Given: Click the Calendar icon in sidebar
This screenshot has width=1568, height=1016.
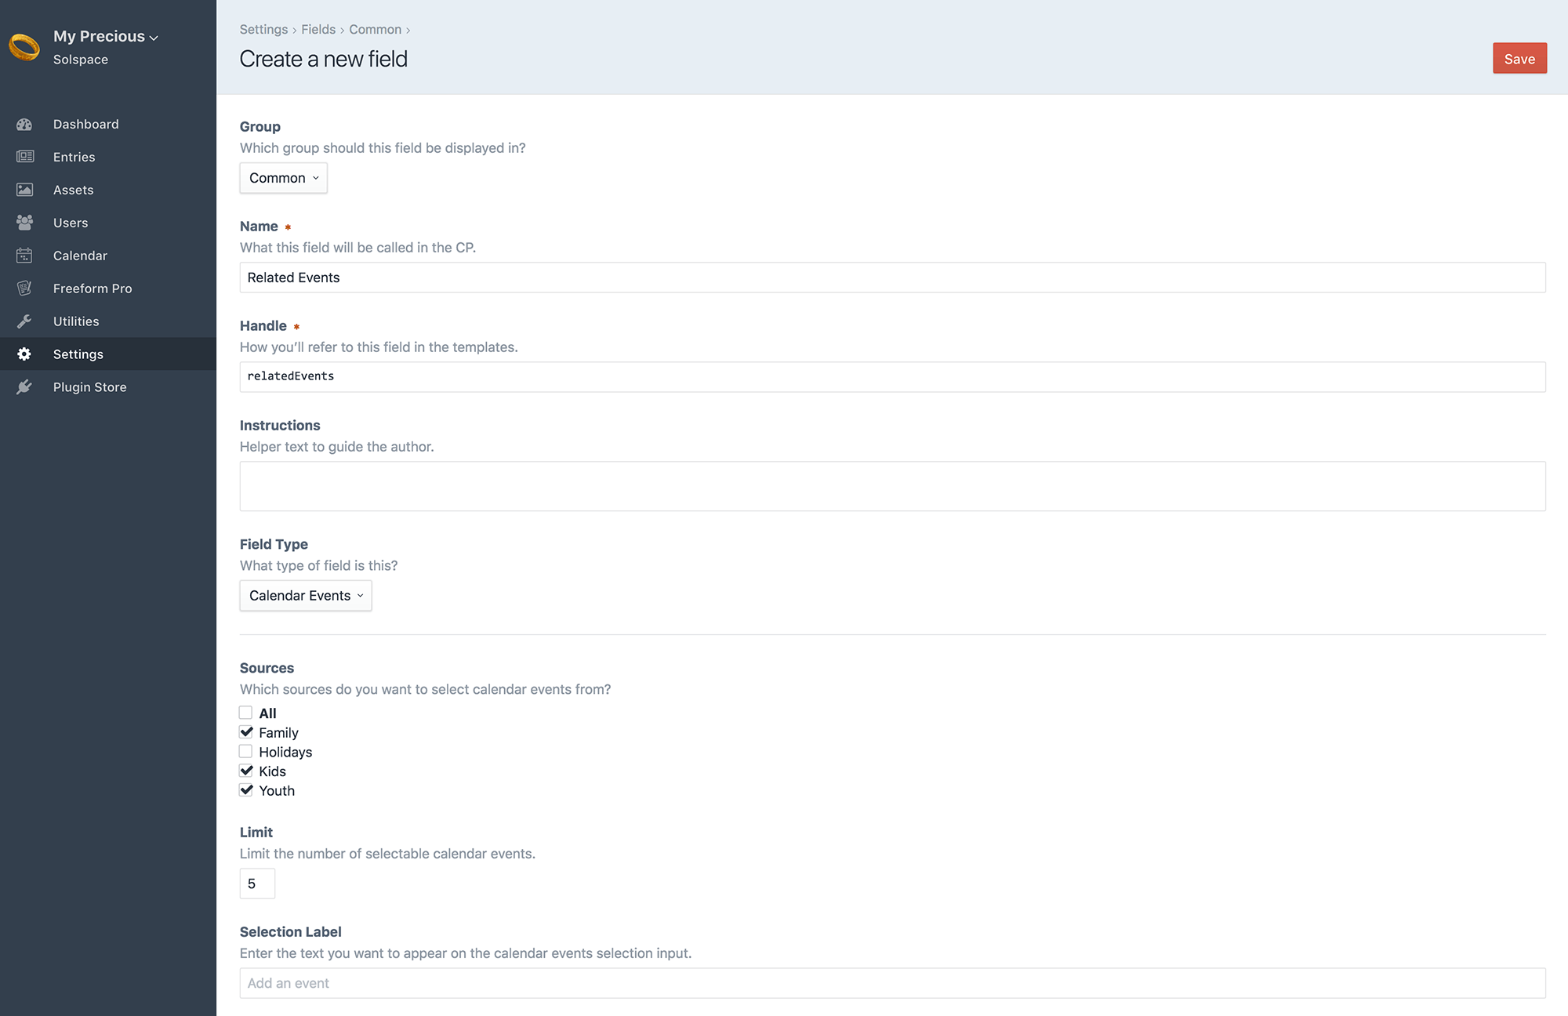Looking at the screenshot, I should [25, 255].
